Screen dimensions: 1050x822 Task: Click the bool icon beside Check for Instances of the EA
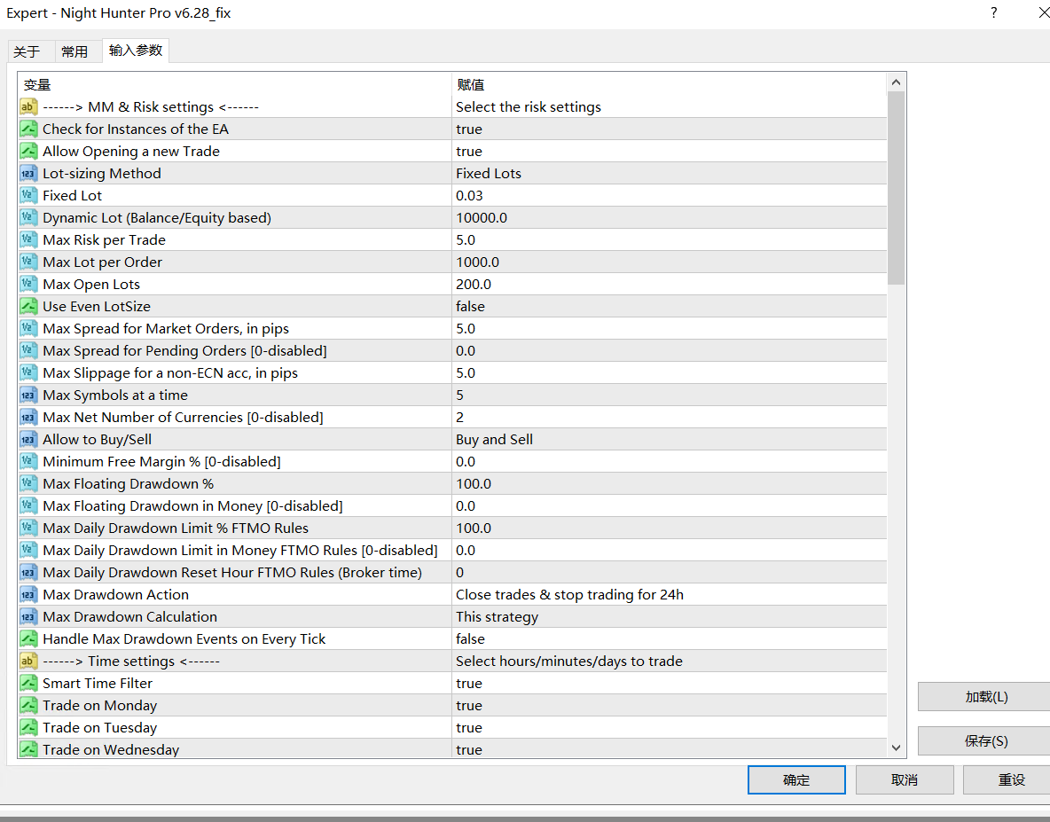tap(28, 129)
